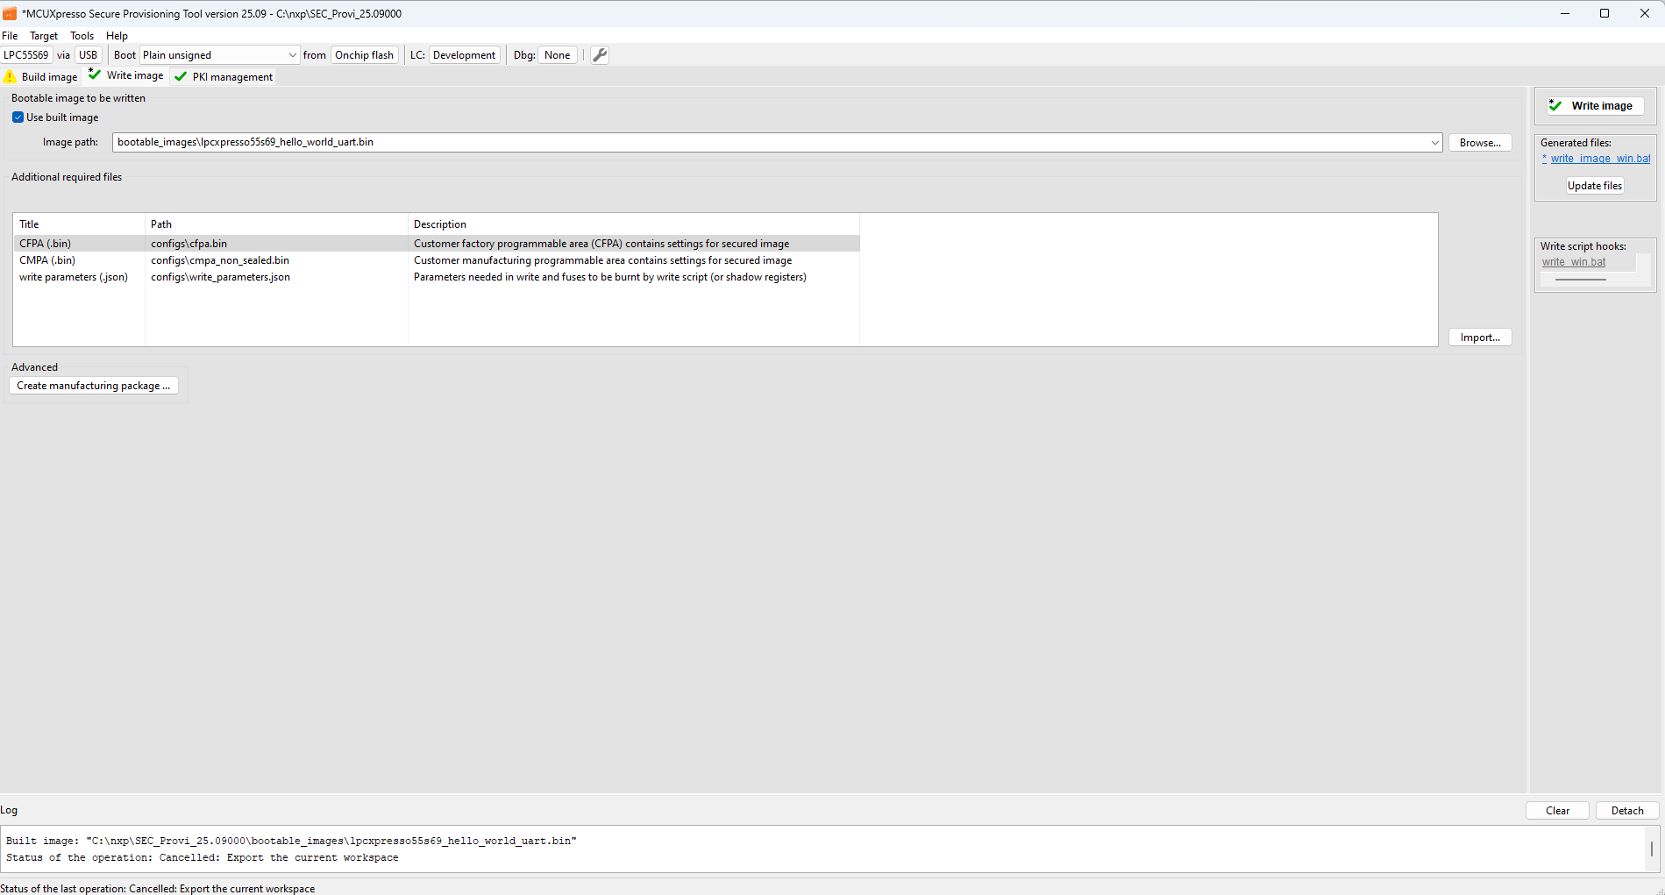This screenshot has width=1665, height=895.
Task: Open the write_image_win.bat generated file link
Action: [1599, 159]
